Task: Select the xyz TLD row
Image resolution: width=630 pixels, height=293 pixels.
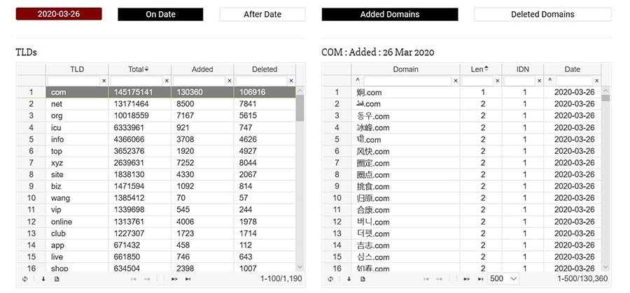Action: pos(156,162)
